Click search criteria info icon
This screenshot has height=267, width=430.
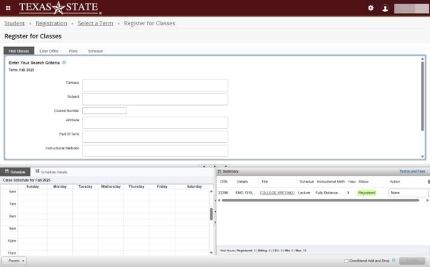coord(64,62)
